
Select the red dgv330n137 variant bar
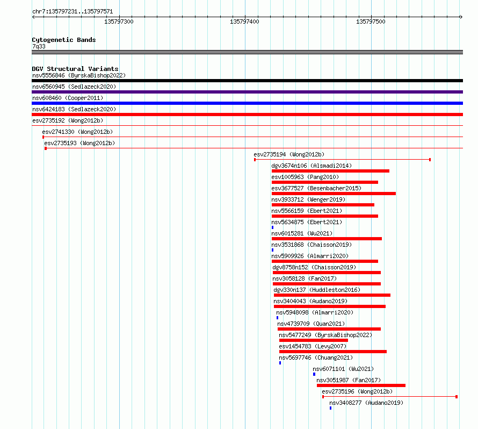click(332, 295)
